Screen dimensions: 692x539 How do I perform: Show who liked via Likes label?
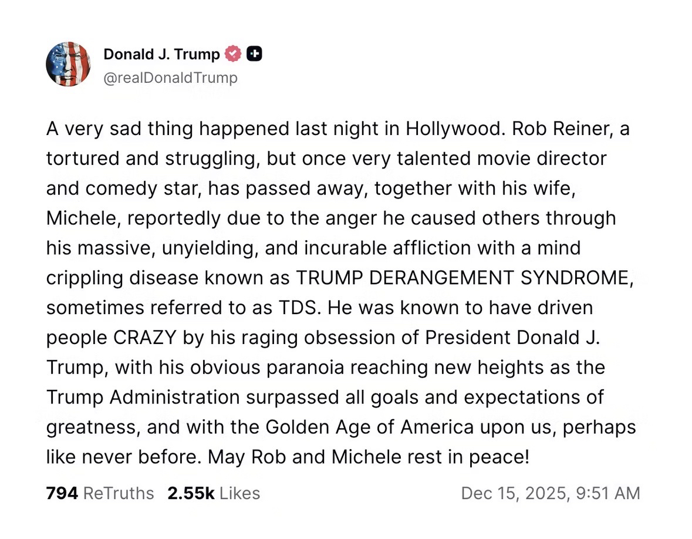239,493
